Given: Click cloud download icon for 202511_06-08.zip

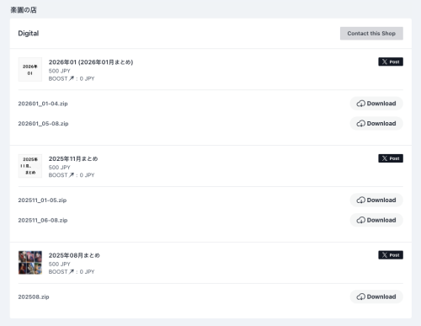Looking at the screenshot, I should point(361,220).
